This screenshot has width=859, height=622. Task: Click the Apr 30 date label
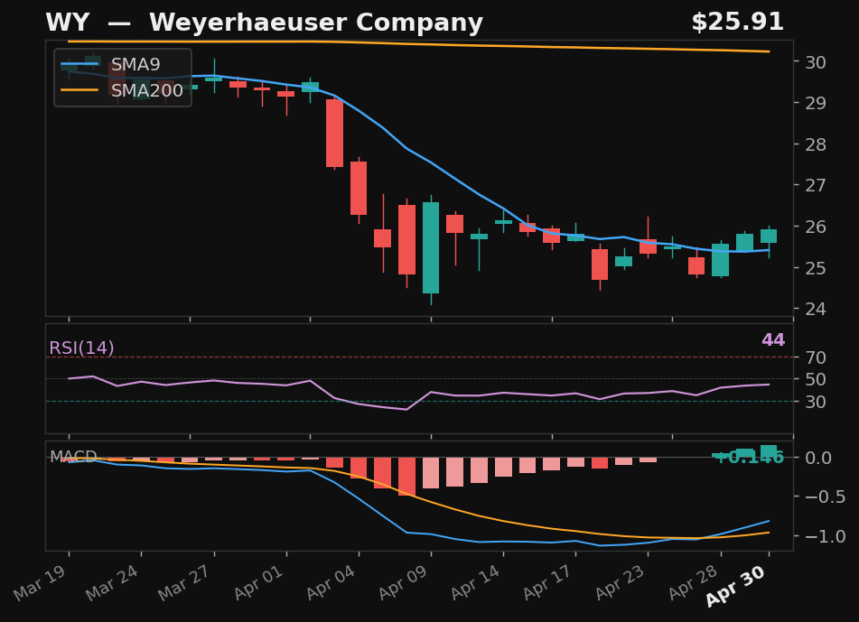point(736,586)
